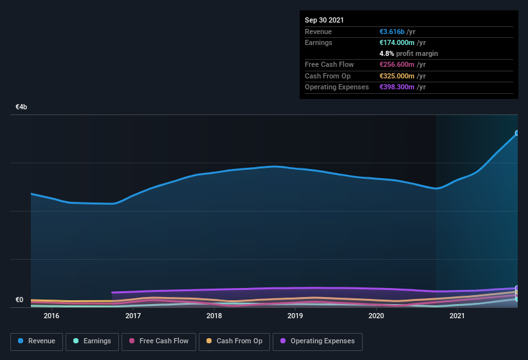Click the Operating Expenses label in tooltip
This screenshot has height=360, width=528.
click(x=337, y=87)
